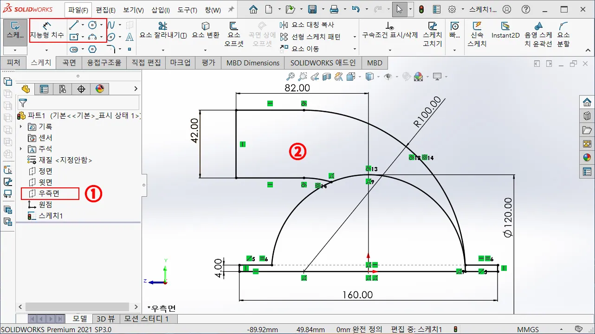This screenshot has width=595, height=334.
Task: Click Offset Entities (요소 오프셋)
Action: (x=234, y=34)
